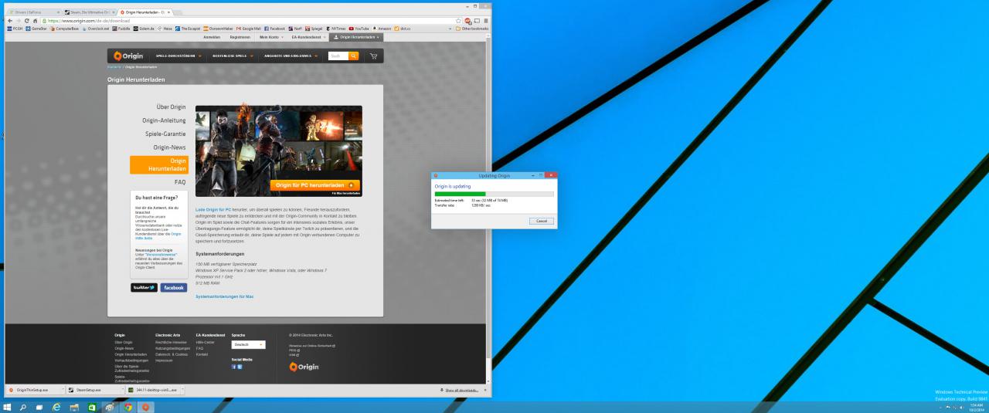Open Systemanforderungen für Mac link

pyautogui.click(x=224, y=296)
